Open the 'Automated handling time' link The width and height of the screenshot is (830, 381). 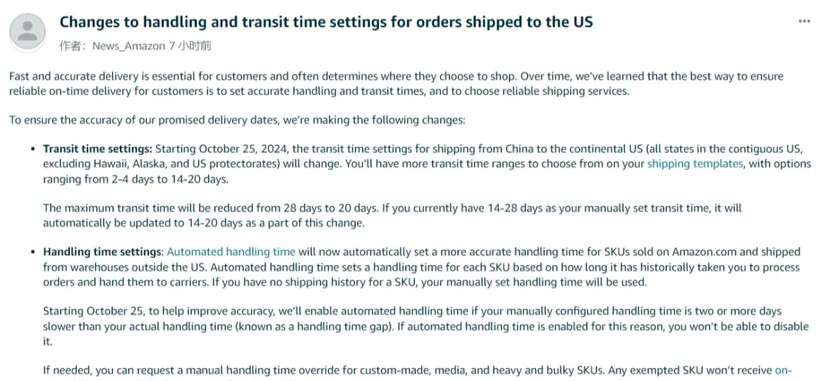point(231,252)
